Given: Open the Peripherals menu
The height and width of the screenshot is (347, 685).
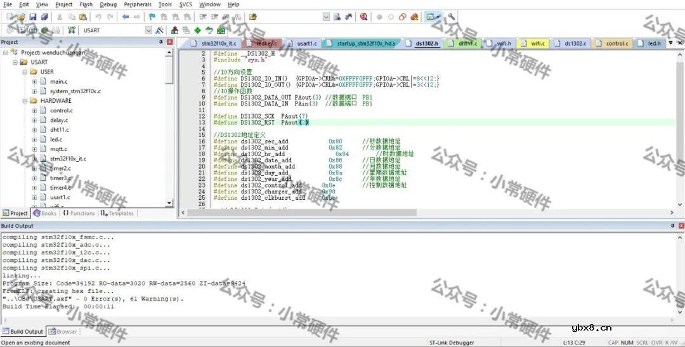Looking at the screenshot, I should (138, 4).
